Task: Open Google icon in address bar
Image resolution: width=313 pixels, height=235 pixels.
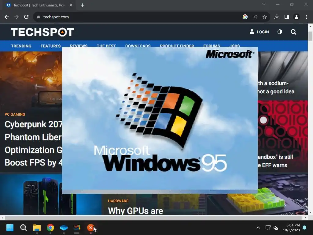Action: tap(245, 17)
